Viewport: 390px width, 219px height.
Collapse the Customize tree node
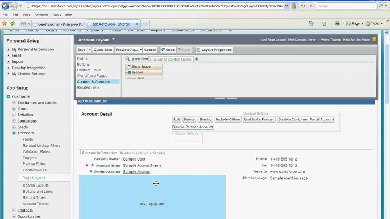pyautogui.click(x=9, y=96)
